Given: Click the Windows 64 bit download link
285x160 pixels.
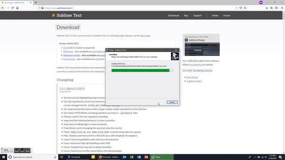Looking at the screenshot, I should pyautogui.click(x=71, y=56).
